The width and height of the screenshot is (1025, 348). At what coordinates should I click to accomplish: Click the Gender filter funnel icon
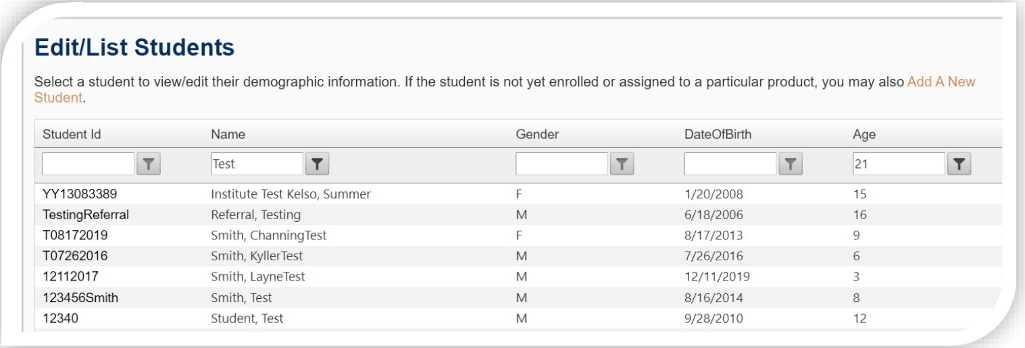tap(622, 164)
